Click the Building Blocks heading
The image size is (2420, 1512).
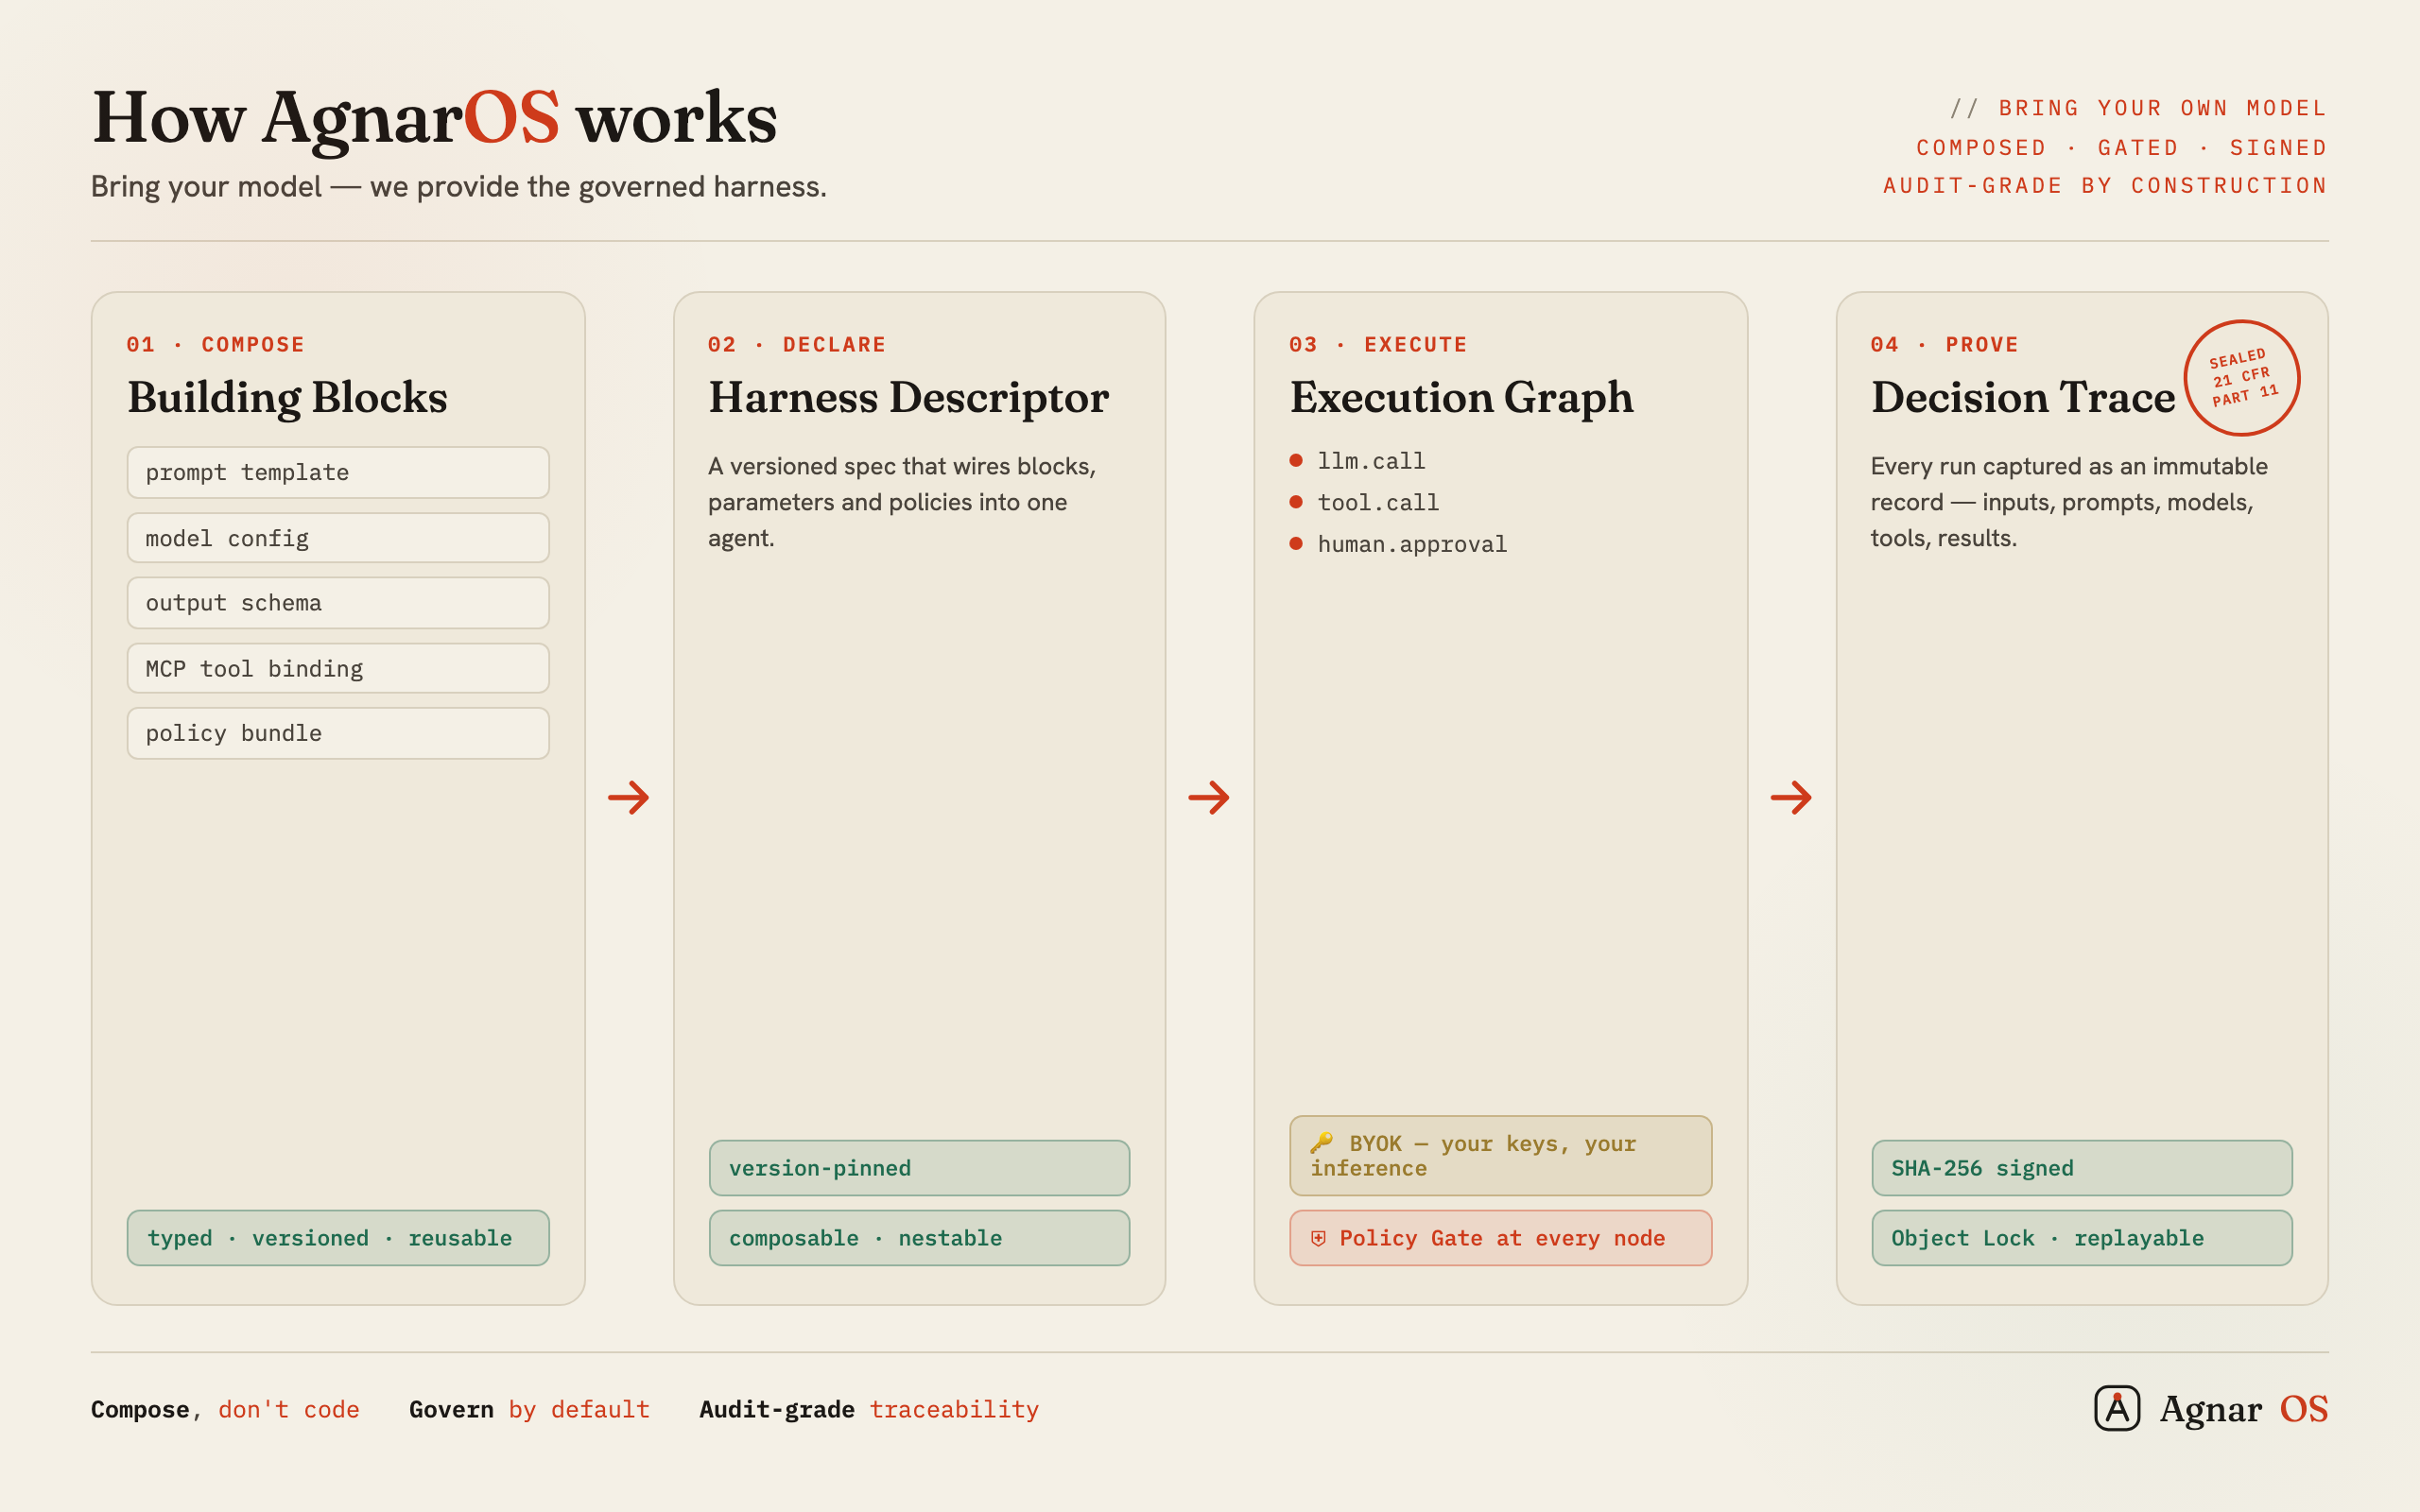(287, 397)
